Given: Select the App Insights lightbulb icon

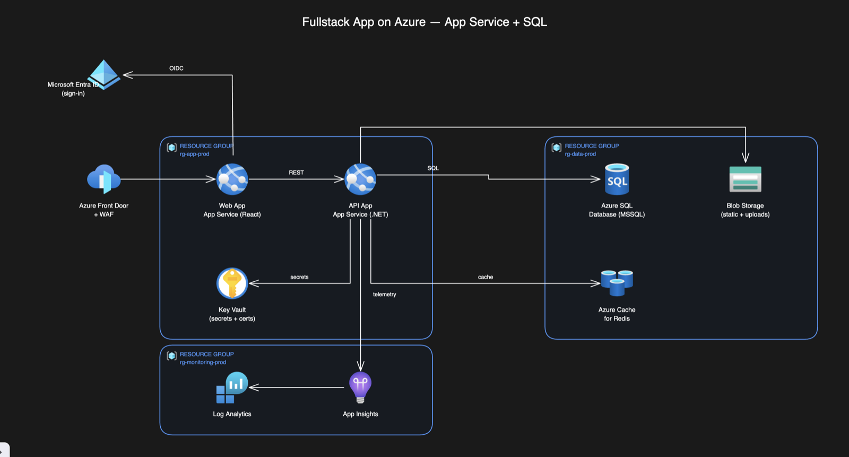Looking at the screenshot, I should [x=360, y=387].
